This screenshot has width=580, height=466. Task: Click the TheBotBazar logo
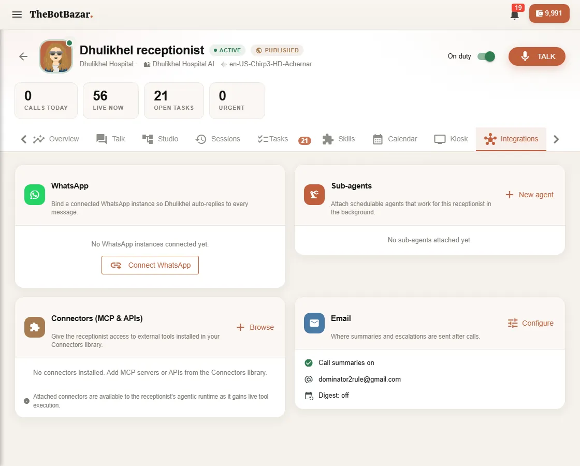point(61,14)
